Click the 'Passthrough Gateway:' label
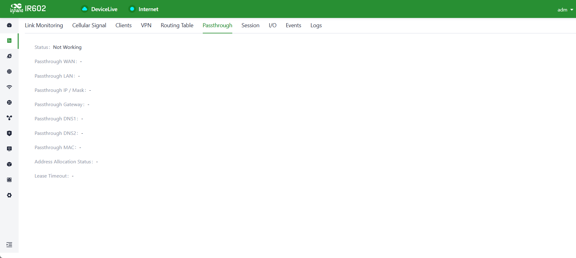 coord(60,105)
